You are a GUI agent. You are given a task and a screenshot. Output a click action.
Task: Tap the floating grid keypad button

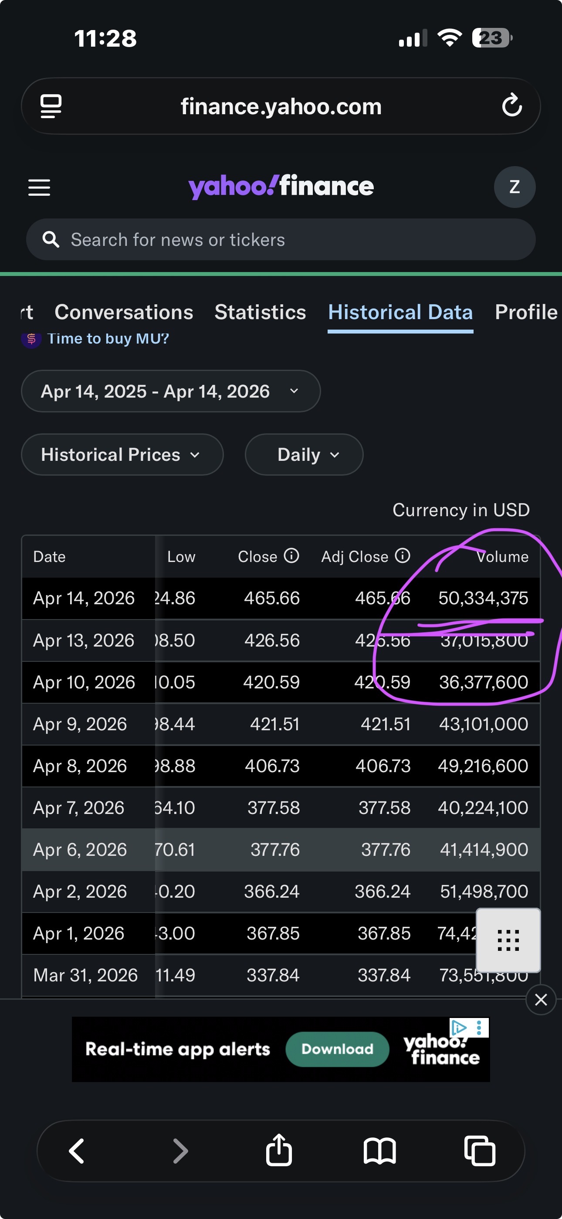pos(508,940)
